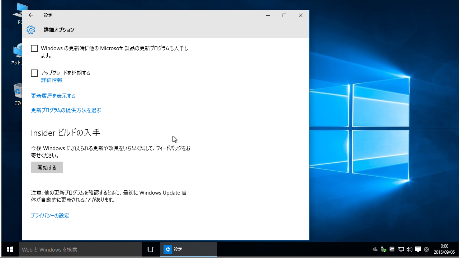Open the Windows Start menu
The width and height of the screenshot is (459, 258).
click(10, 249)
